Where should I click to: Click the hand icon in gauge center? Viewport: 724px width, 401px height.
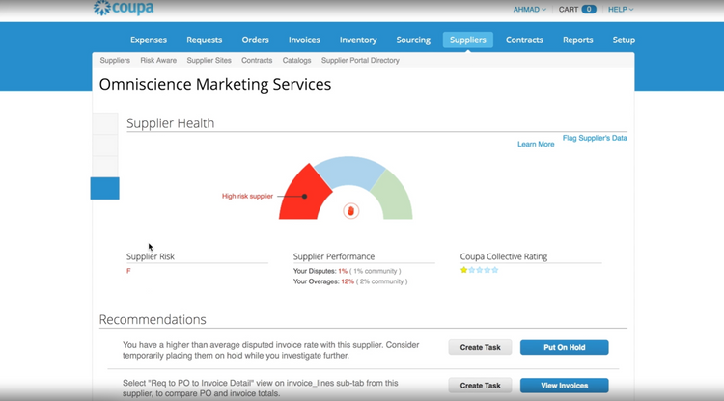[351, 211]
